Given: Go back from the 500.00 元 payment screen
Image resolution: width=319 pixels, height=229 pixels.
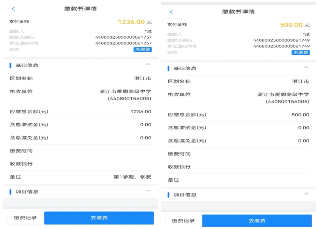Looking at the screenshot, I should tap(171, 12).
